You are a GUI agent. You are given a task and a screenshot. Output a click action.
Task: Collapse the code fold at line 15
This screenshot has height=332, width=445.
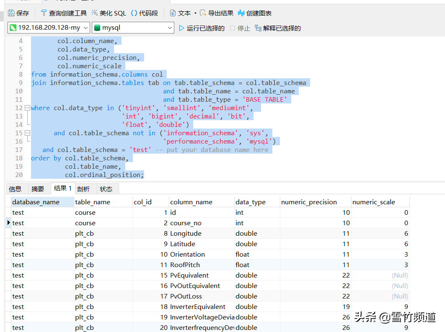tap(27, 133)
